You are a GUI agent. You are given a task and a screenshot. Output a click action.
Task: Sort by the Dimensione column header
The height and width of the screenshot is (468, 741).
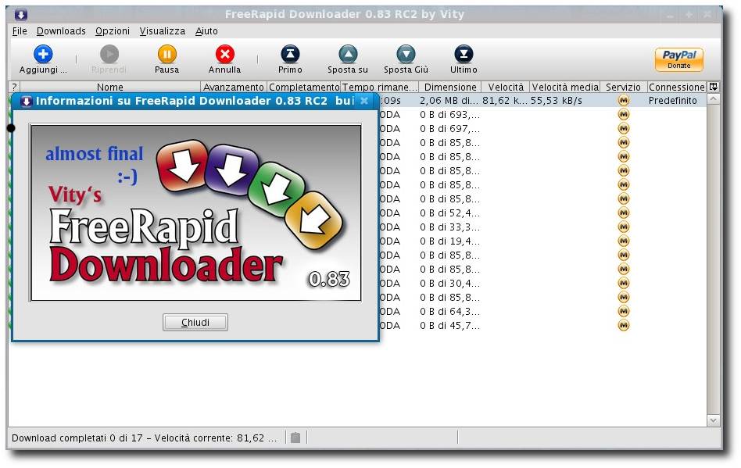click(x=450, y=87)
